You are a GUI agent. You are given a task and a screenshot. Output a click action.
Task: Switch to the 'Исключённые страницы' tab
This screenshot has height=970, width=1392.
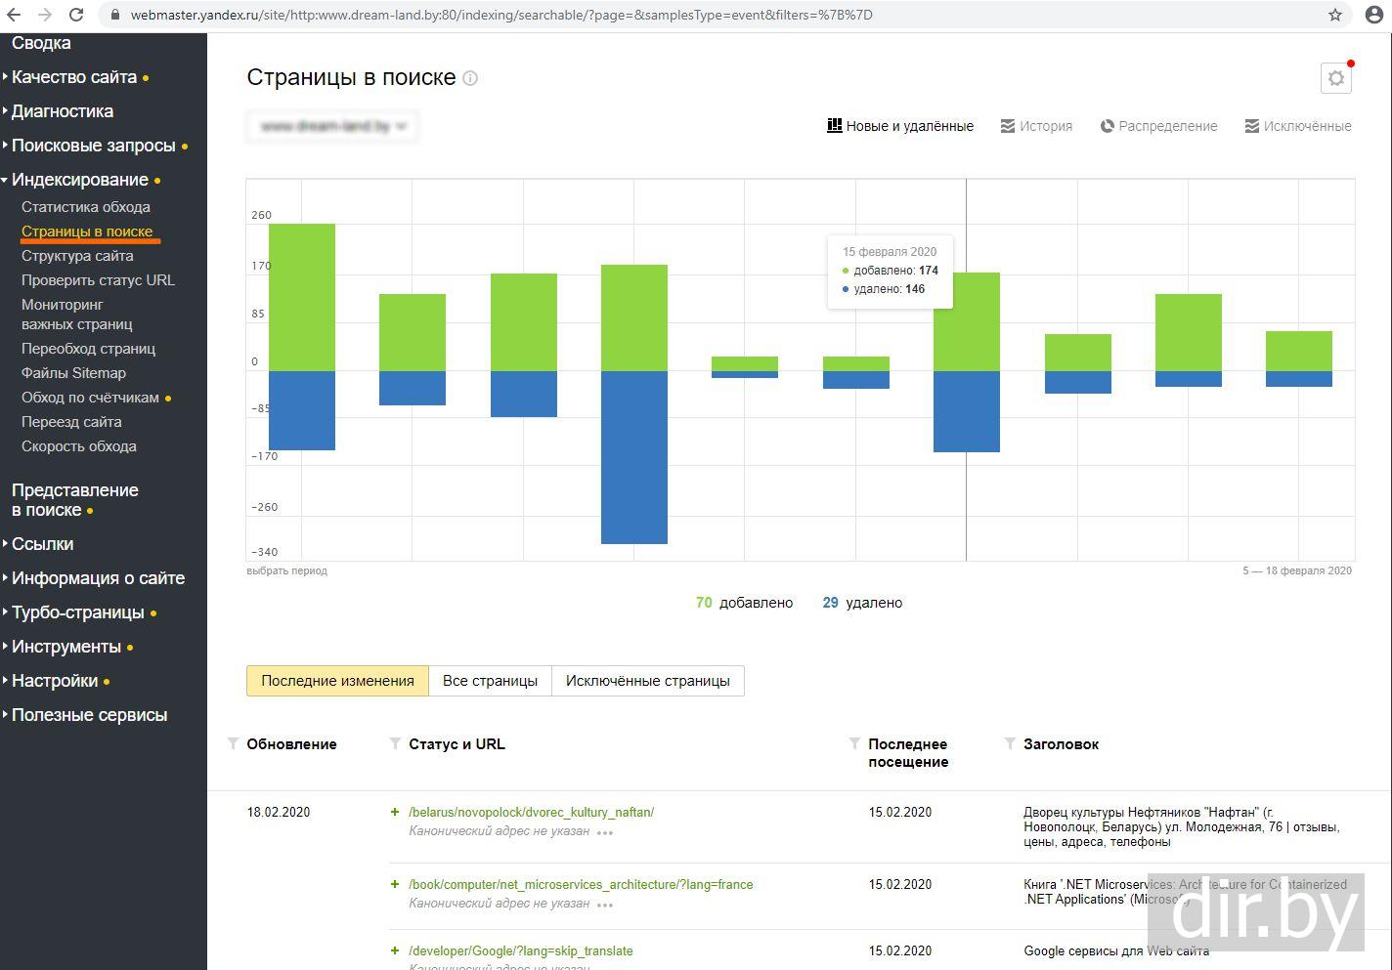[647, 681]
